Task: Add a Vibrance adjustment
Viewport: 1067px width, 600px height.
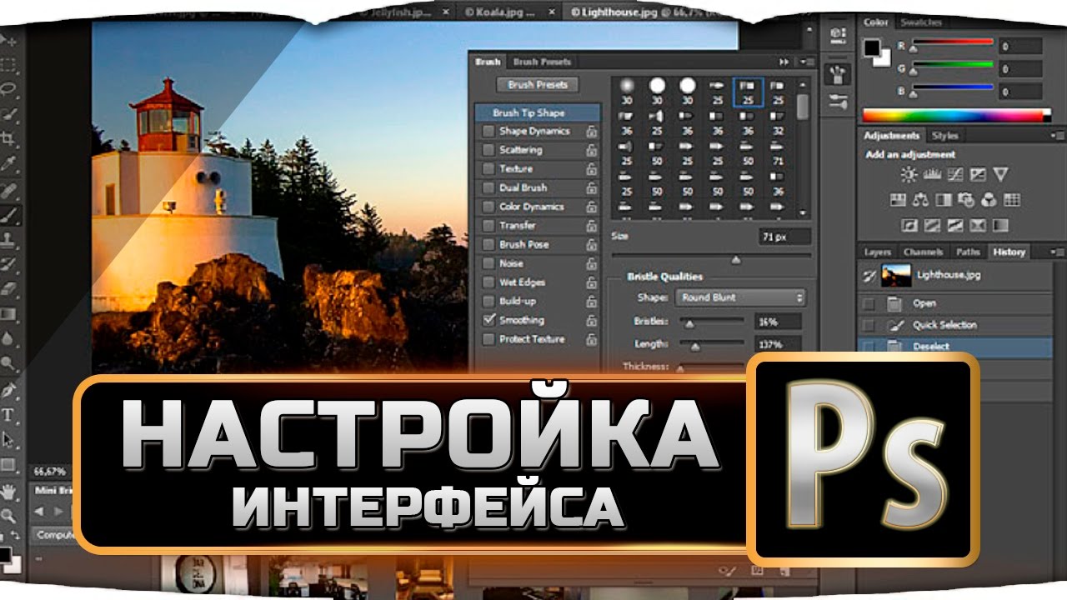Action: click(x=1001, y=174)
